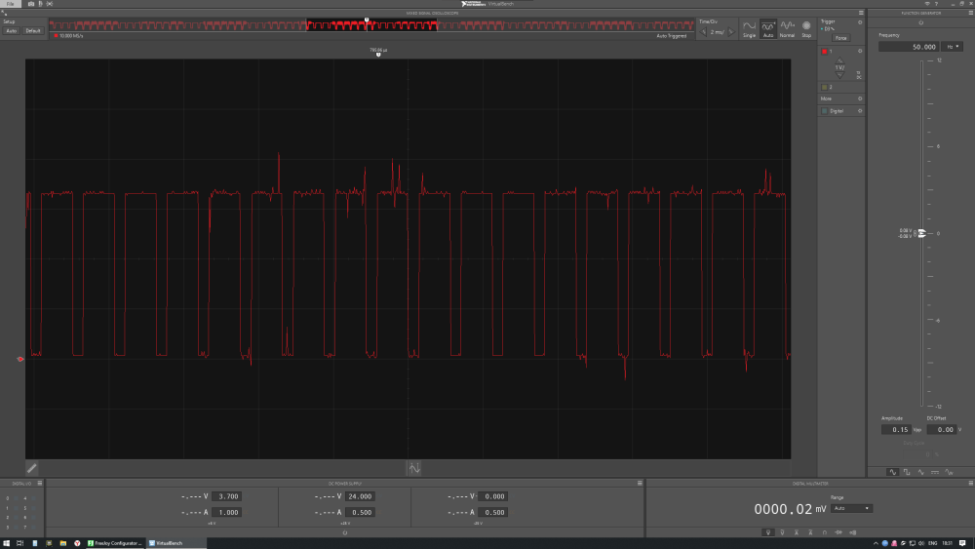Click the screenshot camera icon
975x549 pixels.
point(31,4)
